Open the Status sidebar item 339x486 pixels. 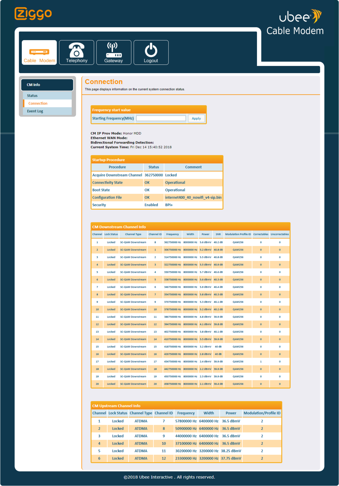point(47,96)
